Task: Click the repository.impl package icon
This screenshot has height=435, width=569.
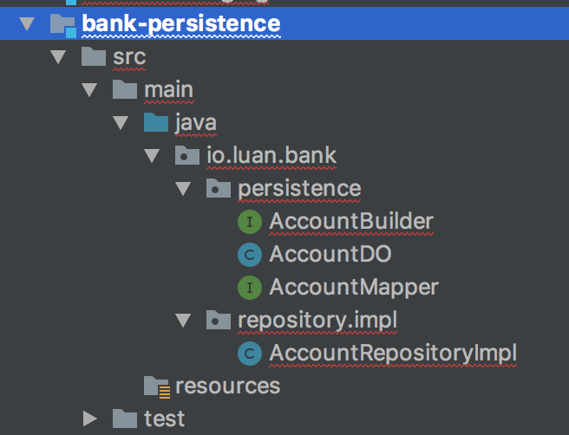Action: pos(219,320)
